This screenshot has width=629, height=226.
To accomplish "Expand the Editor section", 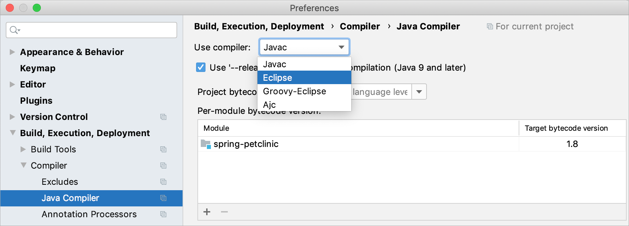I will tap(12, 84).
